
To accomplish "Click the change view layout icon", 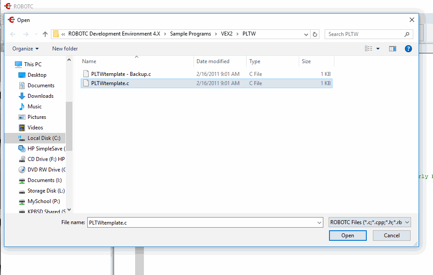I will 369,49.
